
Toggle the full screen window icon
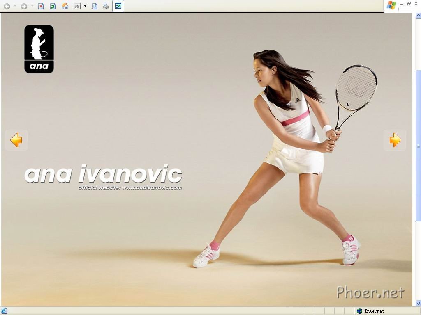pos(118,6)
